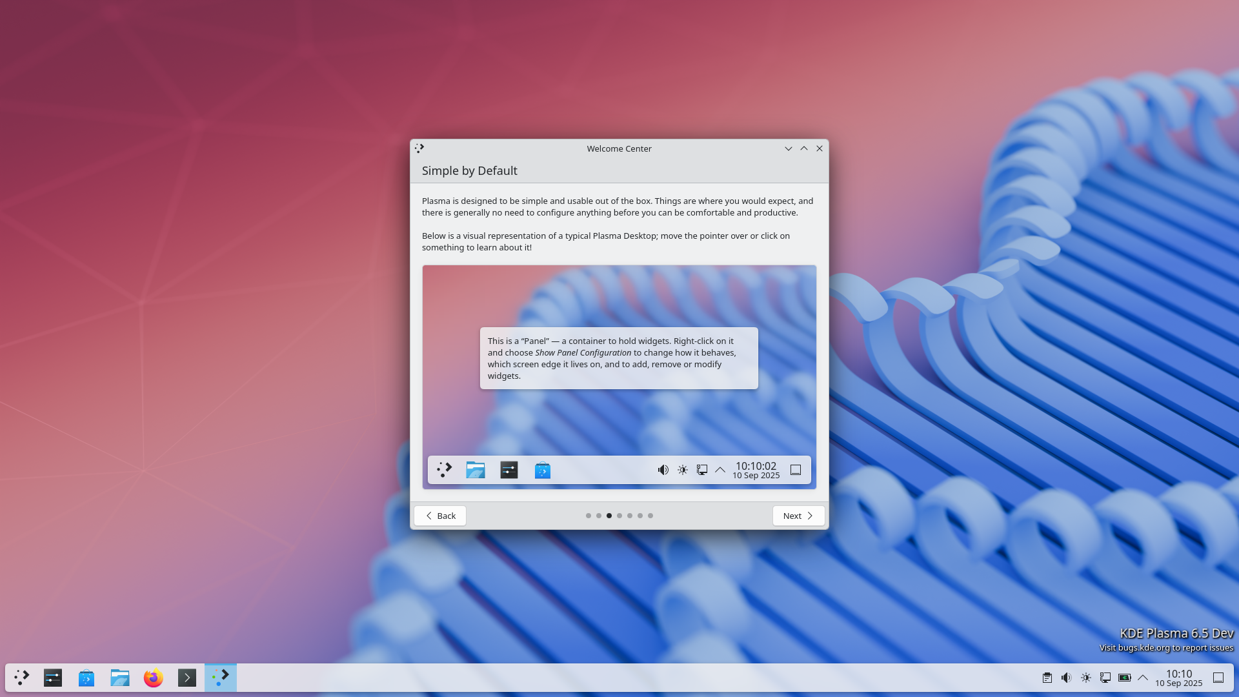Open brightness settings in system tray

[1086, 678]
